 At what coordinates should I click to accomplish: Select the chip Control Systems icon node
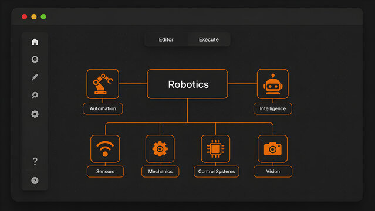[x=215, y=149]
